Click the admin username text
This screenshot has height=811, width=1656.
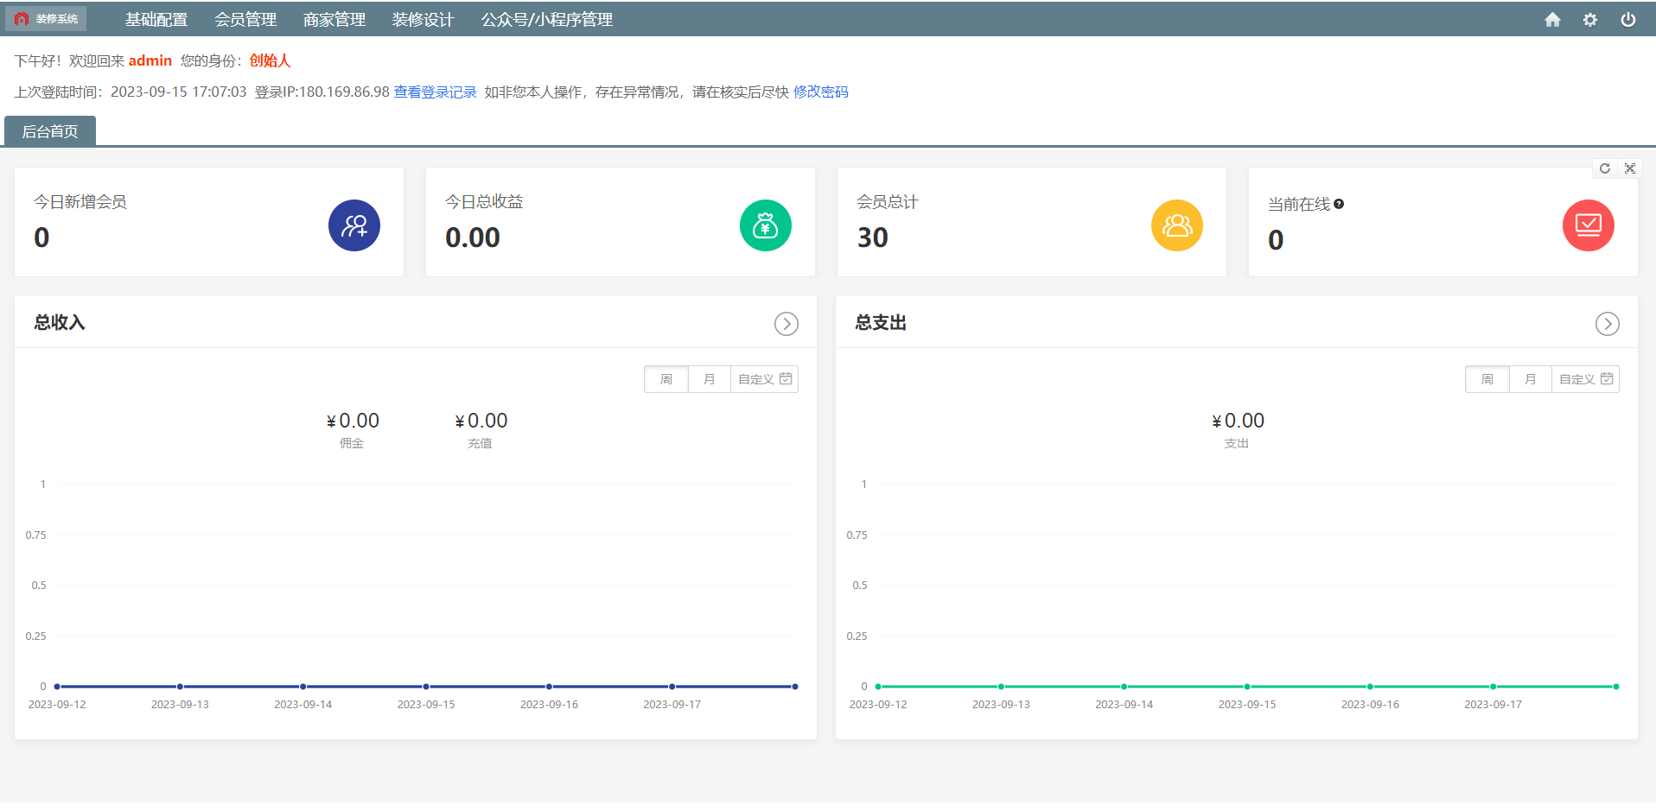tap(150, 60)
